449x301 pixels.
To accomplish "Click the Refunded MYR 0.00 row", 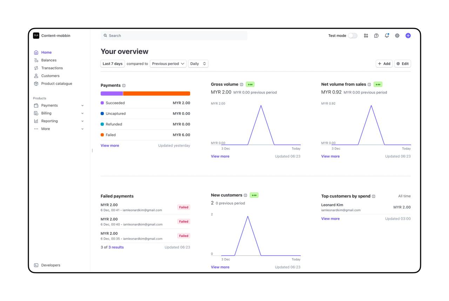I will pos(145,124).
